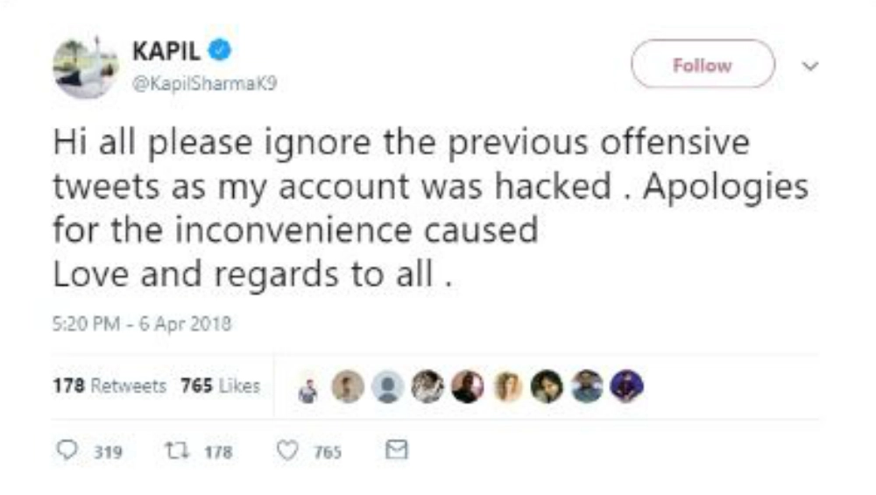Open the default gray silhouette liker avatar
This screenshot has width=876, height=495.
387,386
